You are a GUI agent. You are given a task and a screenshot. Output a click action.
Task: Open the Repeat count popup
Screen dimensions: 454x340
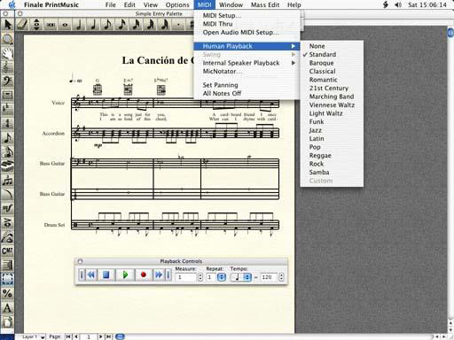pos(222,277)
